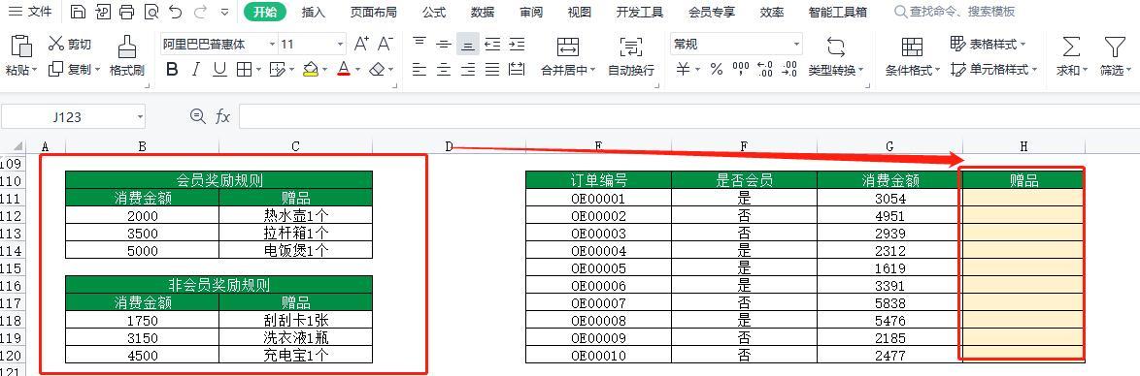Click the distributed alignment icon
The image size is (1140, 376).
coord(517,70)
